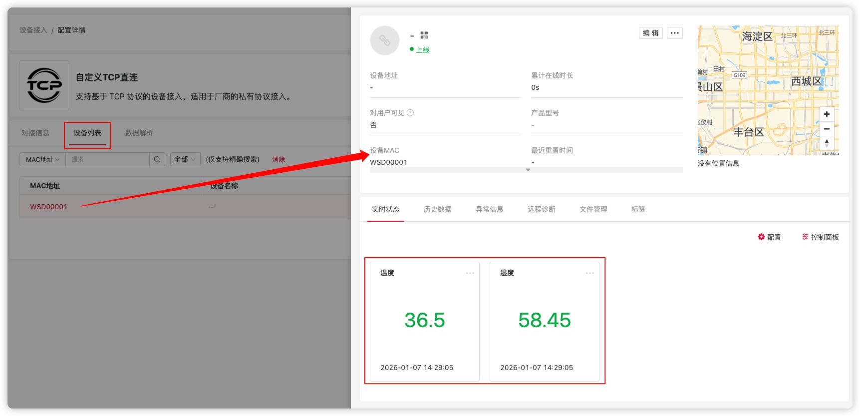
Task: Click the map compass reset control
Action: click(x=827, y=143)
